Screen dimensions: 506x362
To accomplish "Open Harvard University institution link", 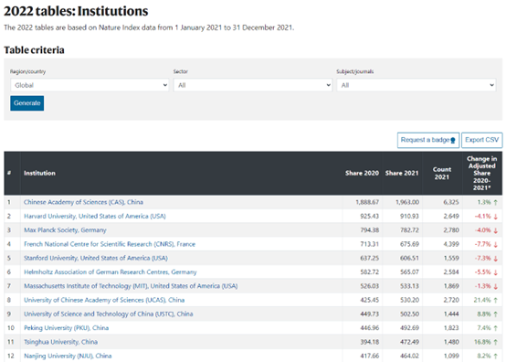I will (95, 216).
